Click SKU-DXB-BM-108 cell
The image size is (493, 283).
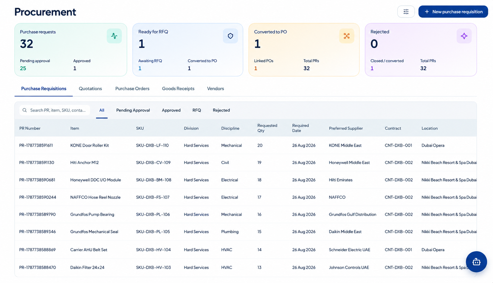[x=154, y=180]
